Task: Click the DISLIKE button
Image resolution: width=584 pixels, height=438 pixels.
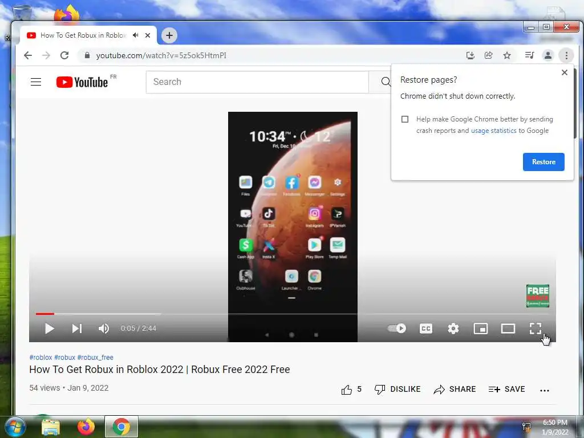Action: tap(398, 390)
